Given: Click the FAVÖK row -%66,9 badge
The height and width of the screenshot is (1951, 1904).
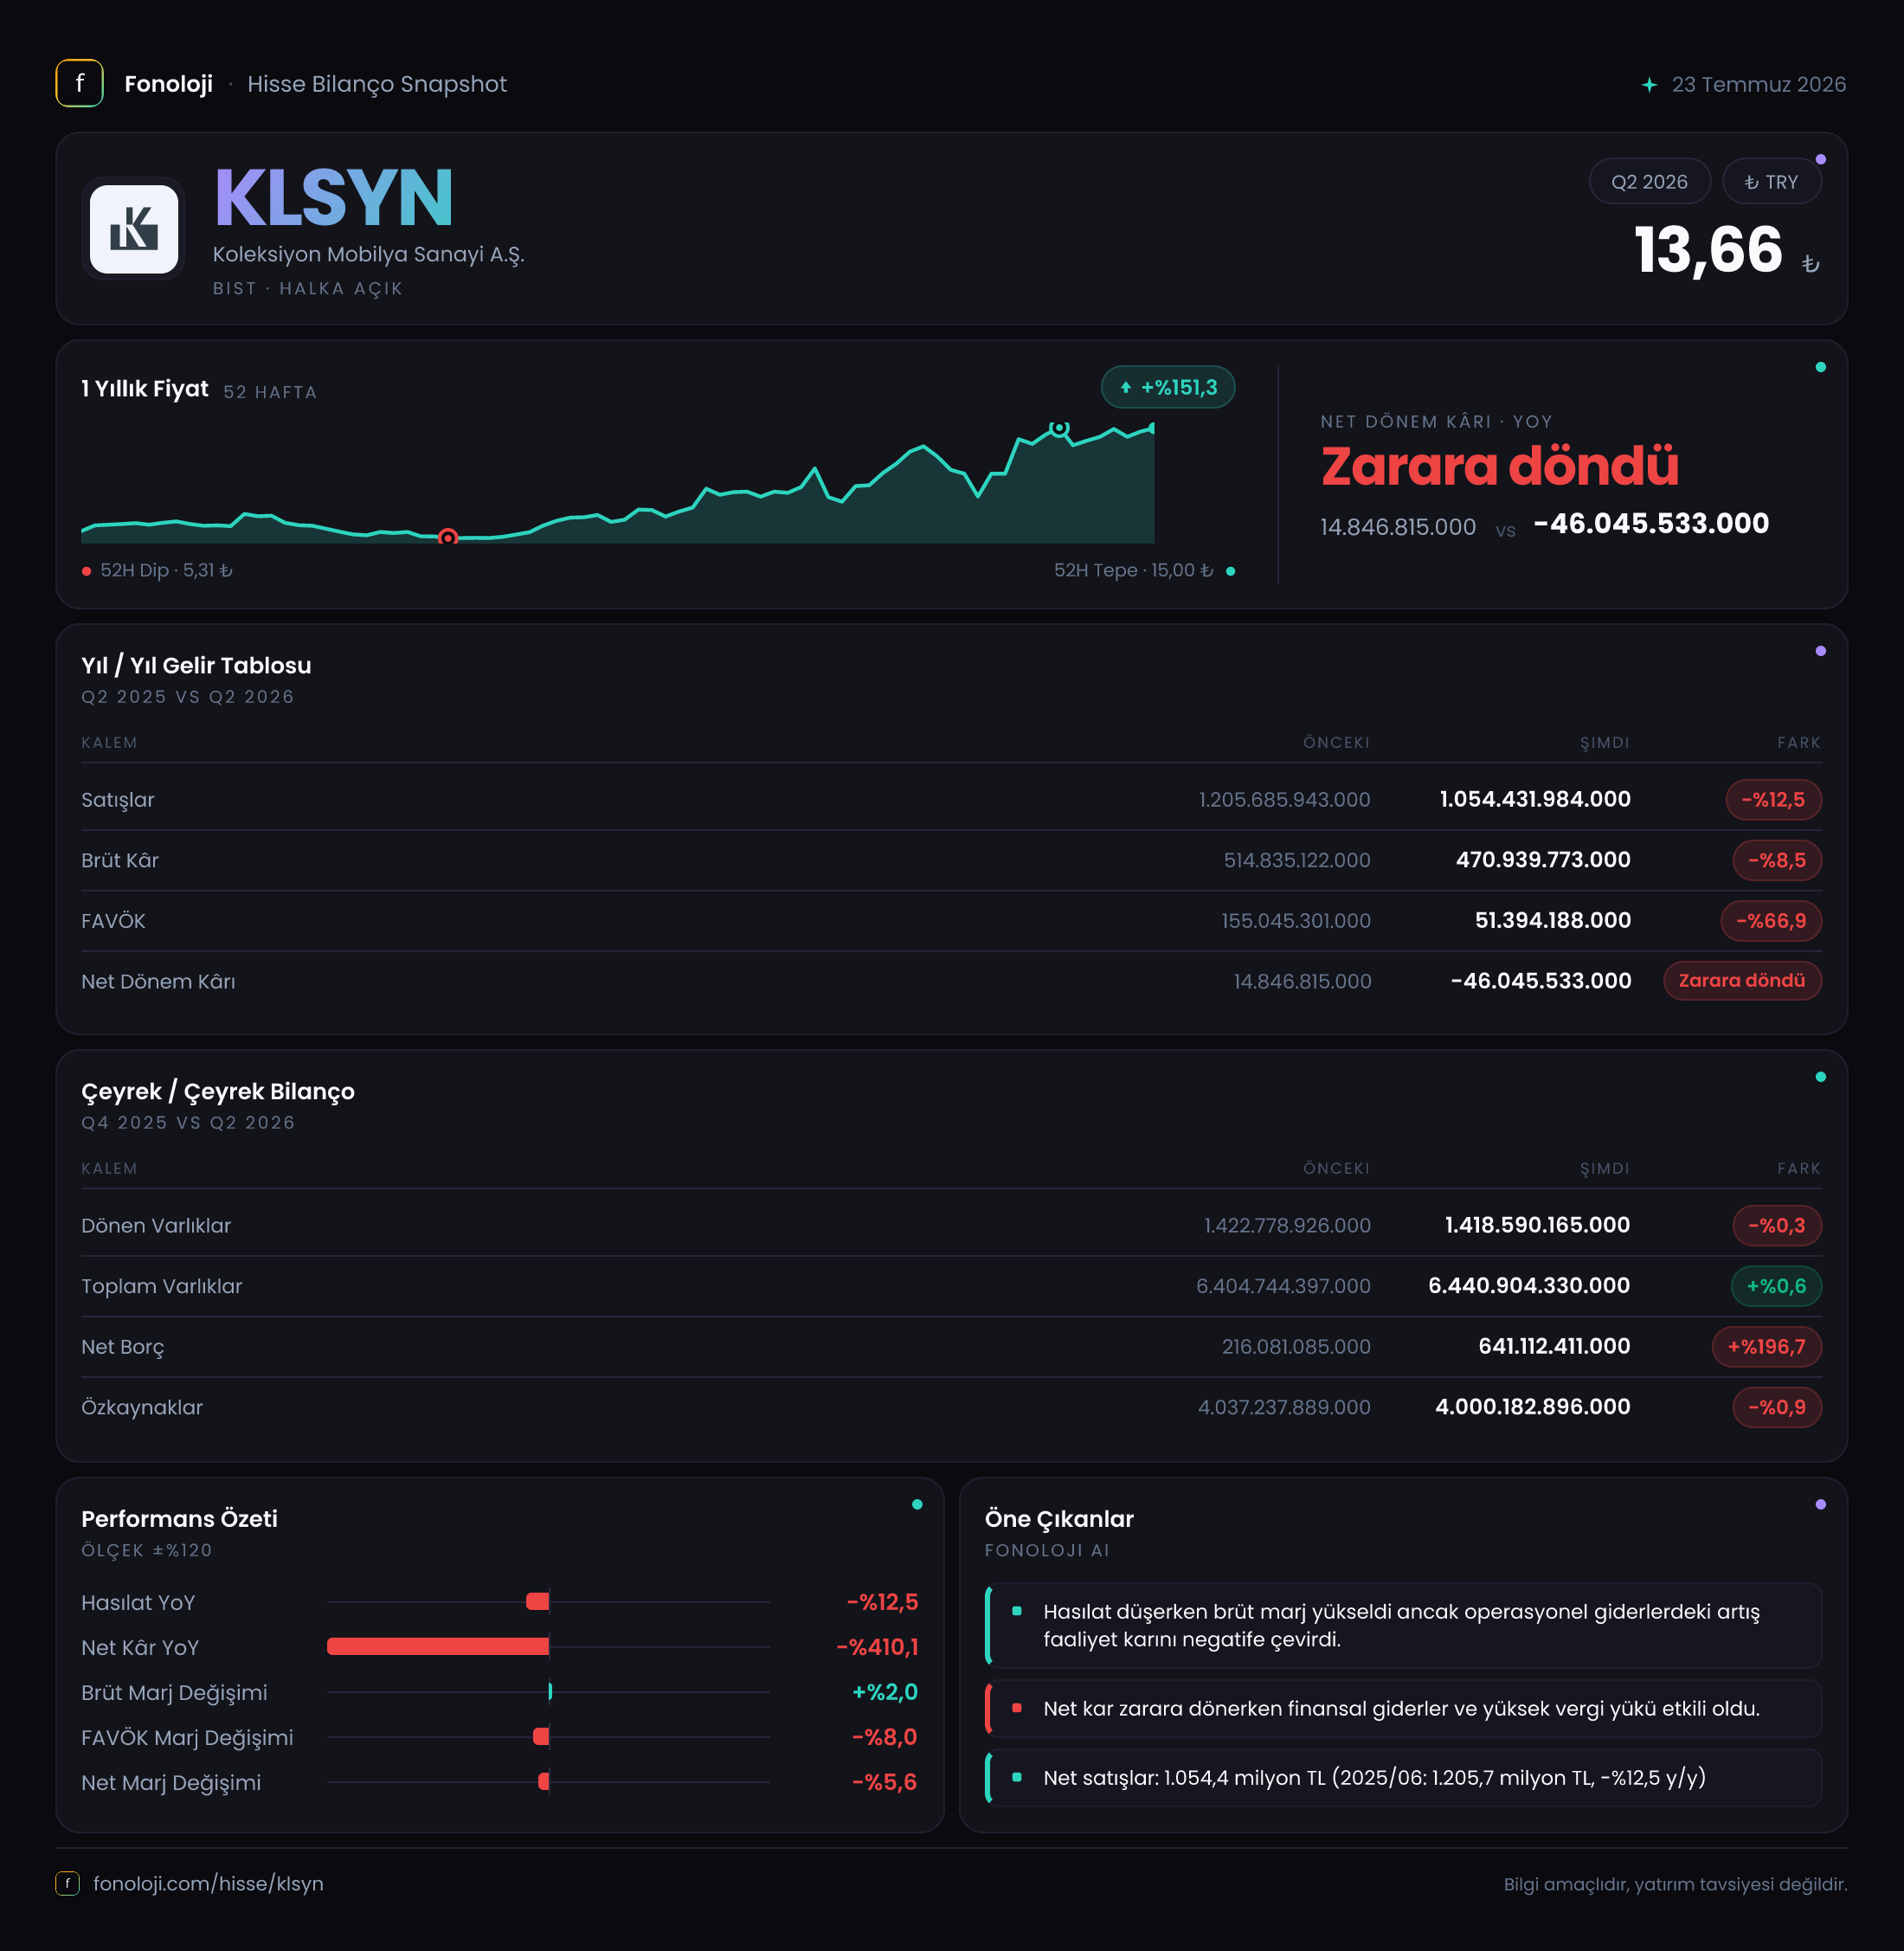Looking at the screenshot, I should coord(1771,920).
